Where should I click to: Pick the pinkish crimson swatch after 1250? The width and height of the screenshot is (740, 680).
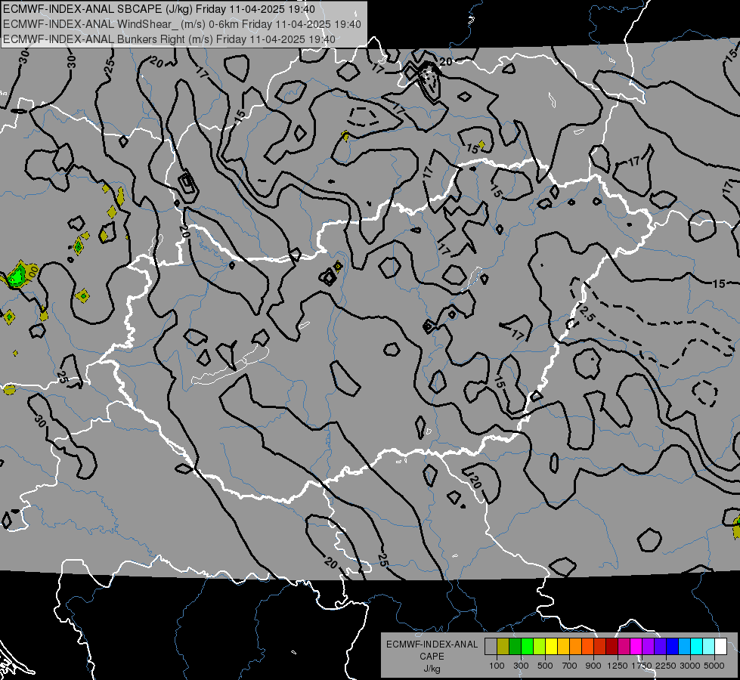click(x=624, y=647)
